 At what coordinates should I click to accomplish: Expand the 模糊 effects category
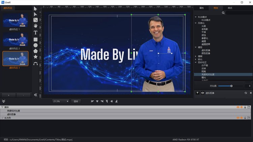(196, 56)
